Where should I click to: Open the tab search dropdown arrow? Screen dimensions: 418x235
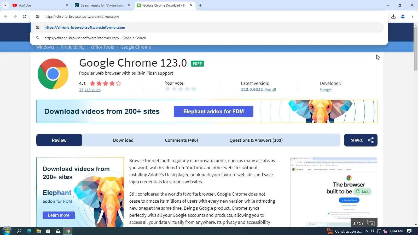5,5
